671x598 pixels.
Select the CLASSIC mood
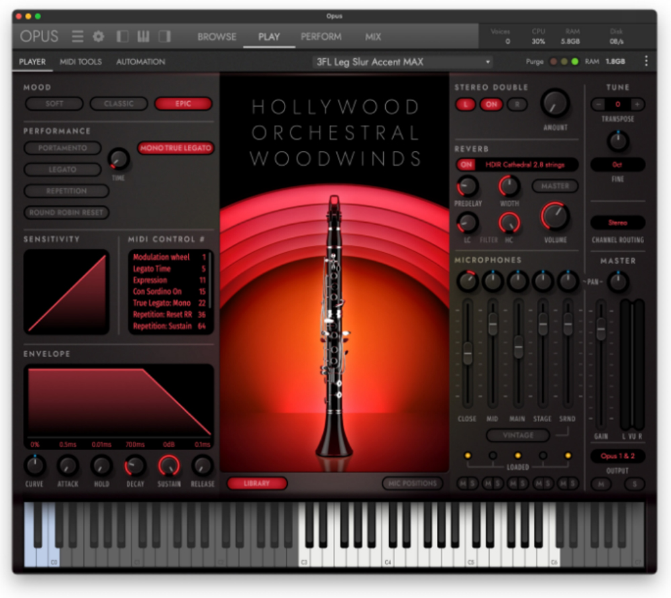click(x=119, y=103)
